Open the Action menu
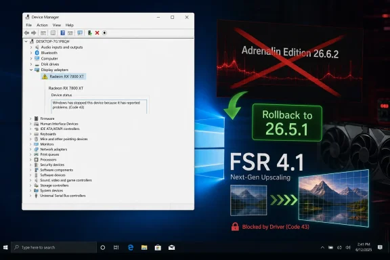 (42, 25)
